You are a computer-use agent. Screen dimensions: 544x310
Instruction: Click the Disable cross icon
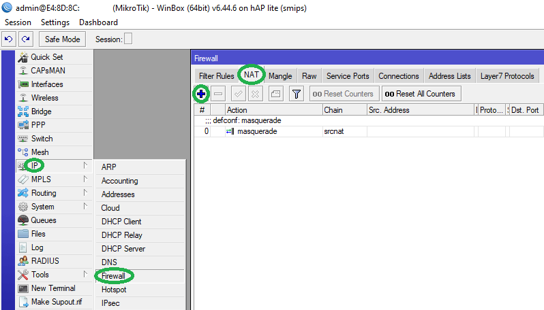[x=256, y=94]
